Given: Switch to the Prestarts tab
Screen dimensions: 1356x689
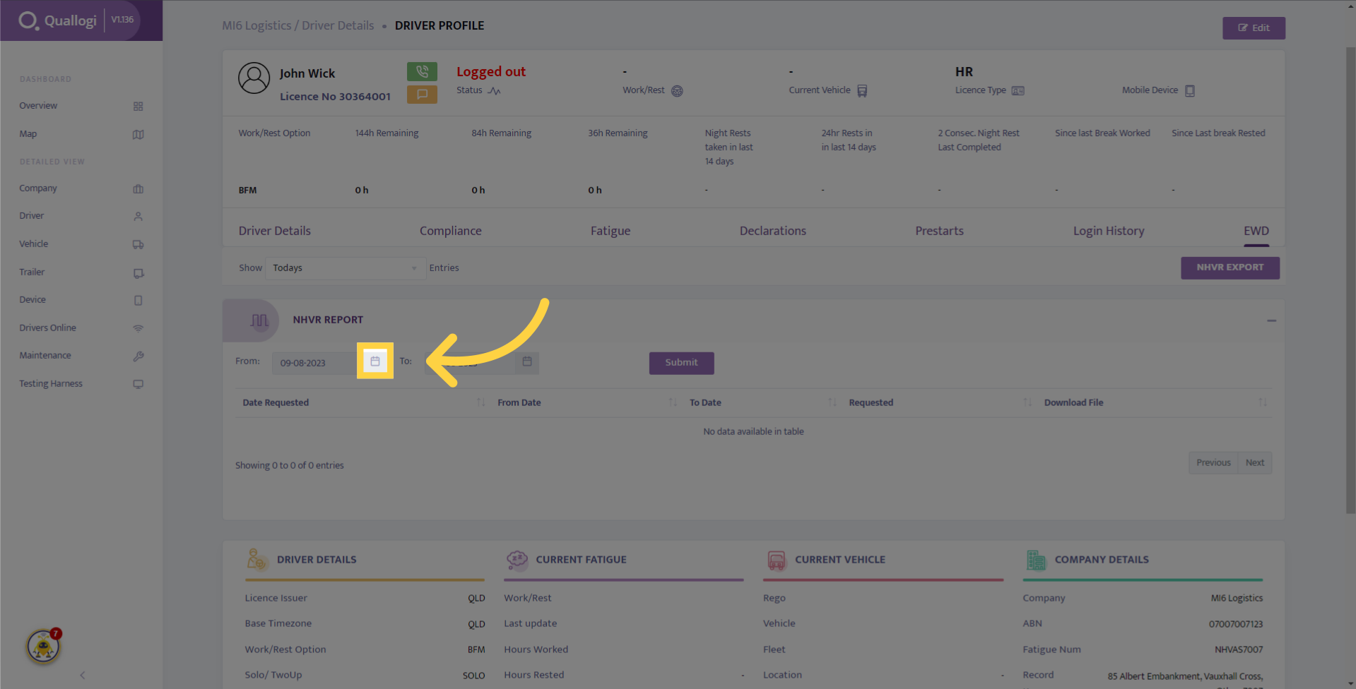Looking at the screenshot, I should [940, 231].
